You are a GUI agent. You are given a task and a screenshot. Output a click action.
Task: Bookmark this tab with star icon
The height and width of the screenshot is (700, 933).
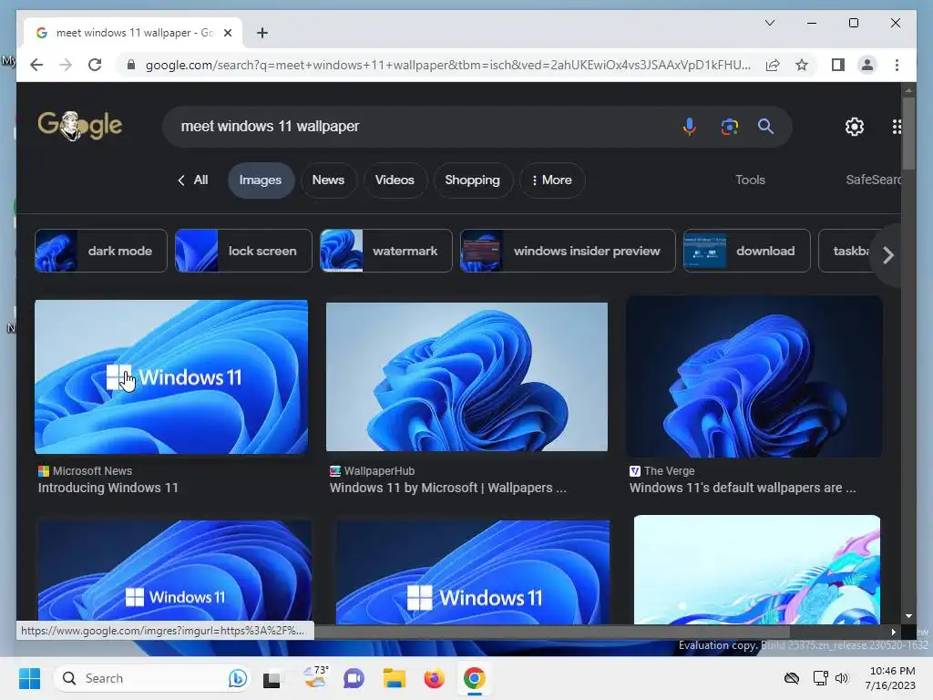(802, 65)
